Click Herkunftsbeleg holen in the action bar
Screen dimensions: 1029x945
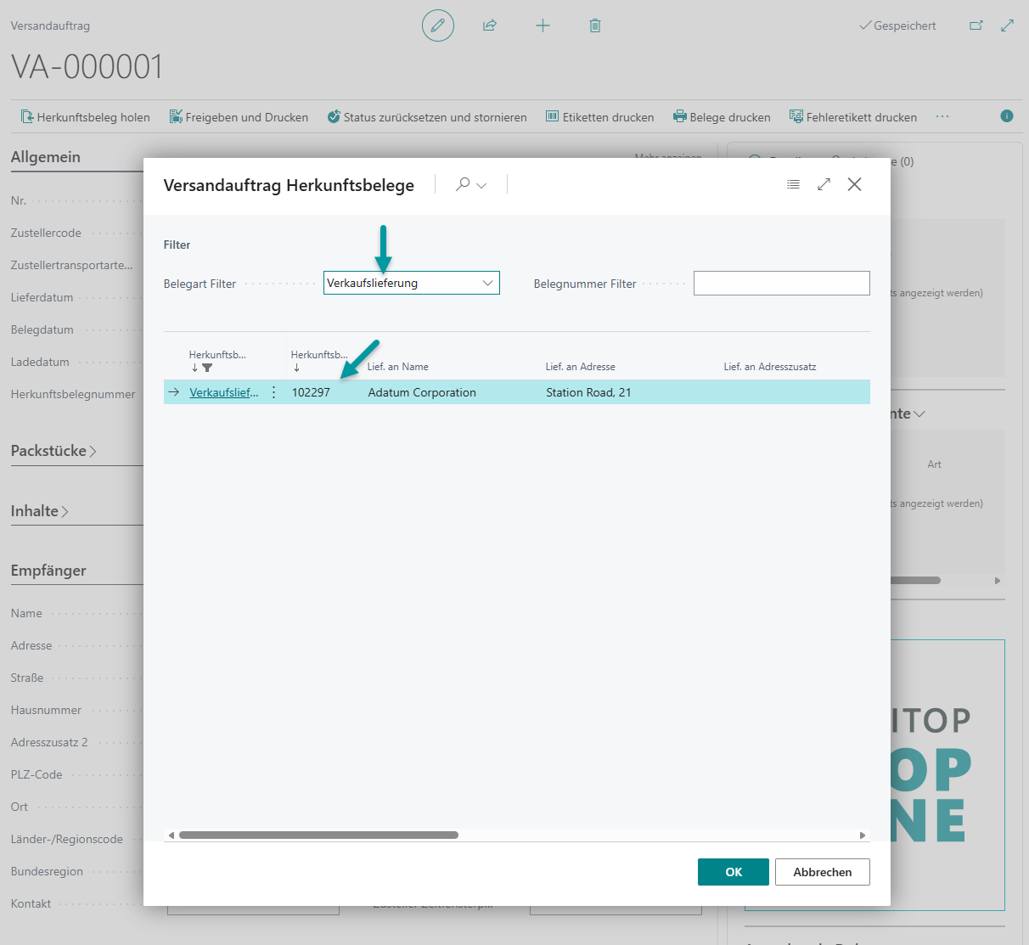point(85,117)
